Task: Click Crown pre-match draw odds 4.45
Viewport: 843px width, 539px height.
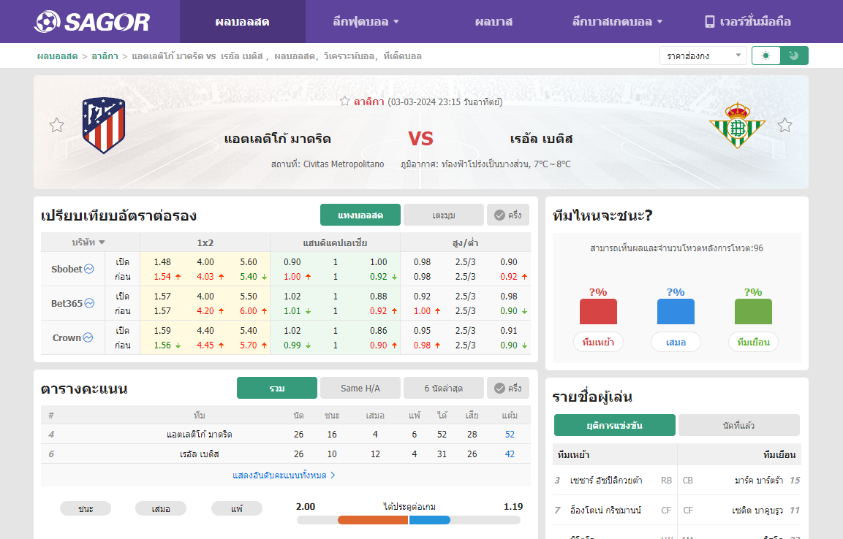Action: [x=205, y=345]
